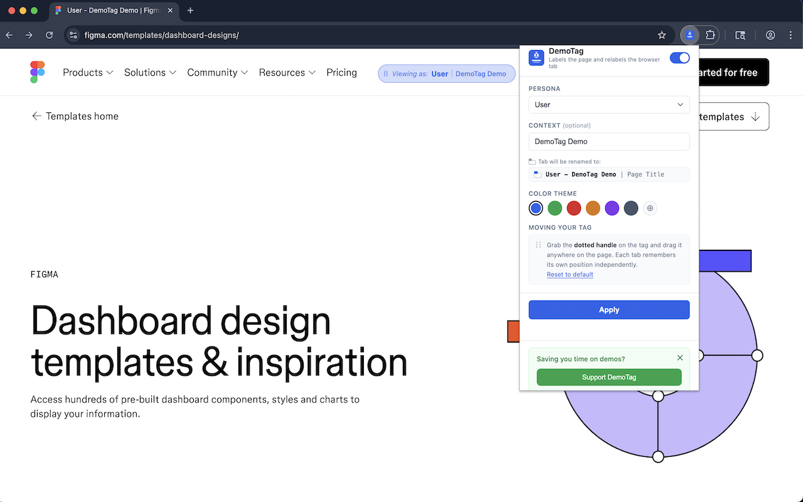Click the browser back arrow

pos(9,35)
